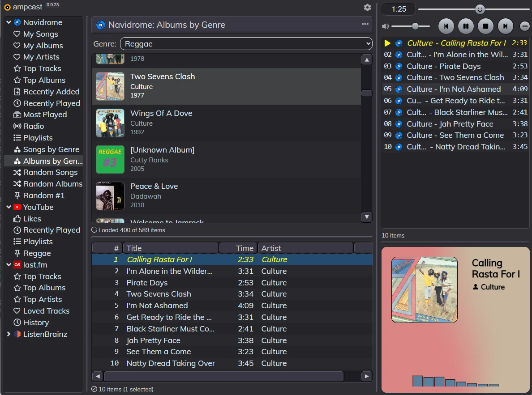
Task: Sort tracks by the Artist column header
Action: tap(305, 248)
